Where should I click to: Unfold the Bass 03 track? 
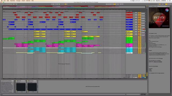pos(127,37)
